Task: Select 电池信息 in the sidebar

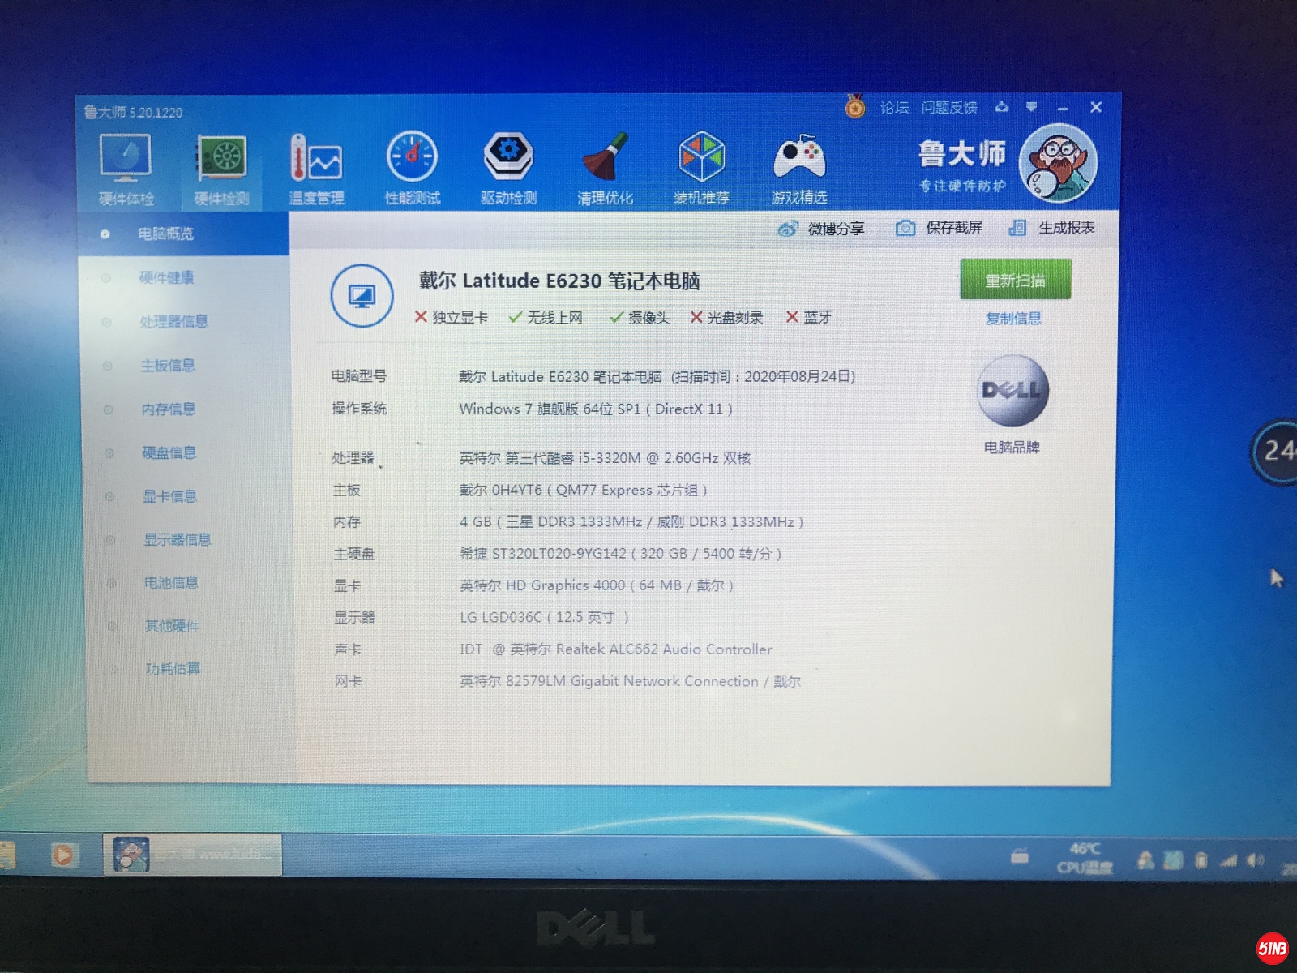Action: tap(171, 583)
